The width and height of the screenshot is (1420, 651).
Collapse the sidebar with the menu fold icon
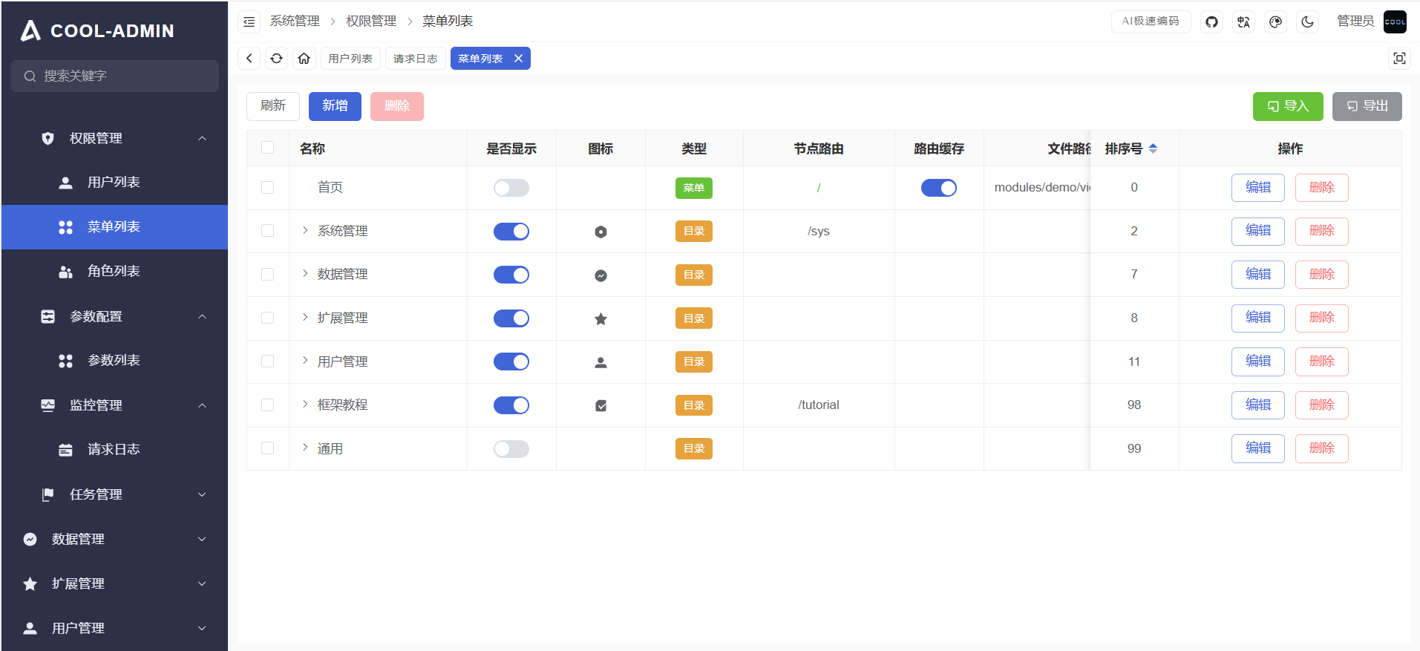pos(249,22)
